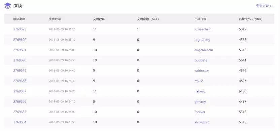Select timestamp 2018-06-09 16:24:40
Image resolution: width=280 pixels, height=131 pixels.
pyautogui.click(x=62, y=71)
